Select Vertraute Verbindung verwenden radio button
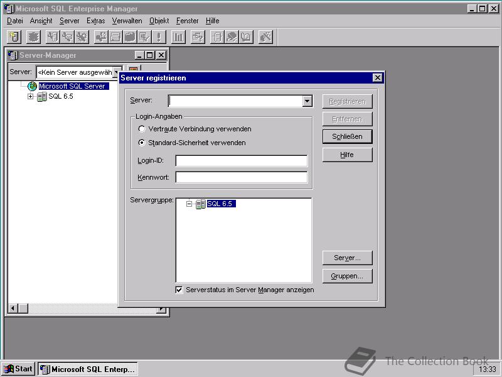502x377 pixels. click(x=142, y=129)
